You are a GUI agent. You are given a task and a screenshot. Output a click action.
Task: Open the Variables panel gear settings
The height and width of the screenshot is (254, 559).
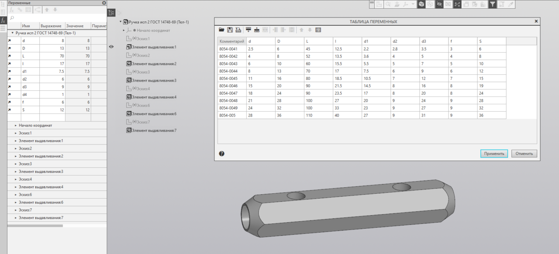pos(104,3)
